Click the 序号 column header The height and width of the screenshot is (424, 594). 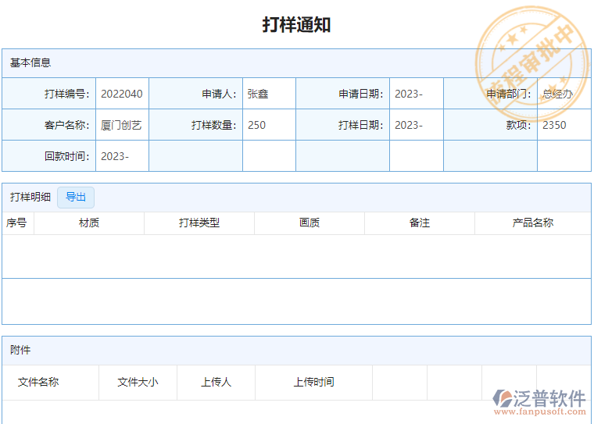[x=16, y=223]
